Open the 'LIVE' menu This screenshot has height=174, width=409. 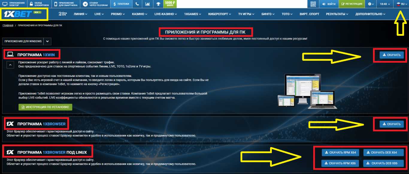click(x=99, y=14)
